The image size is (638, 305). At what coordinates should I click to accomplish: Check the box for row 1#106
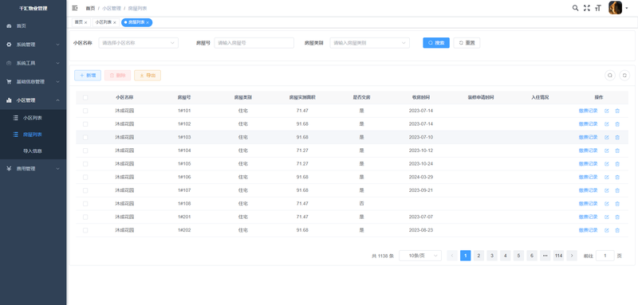85,177
